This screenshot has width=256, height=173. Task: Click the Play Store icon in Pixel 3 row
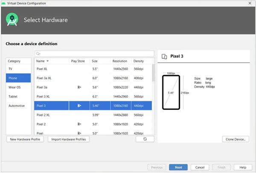point(79,106)
